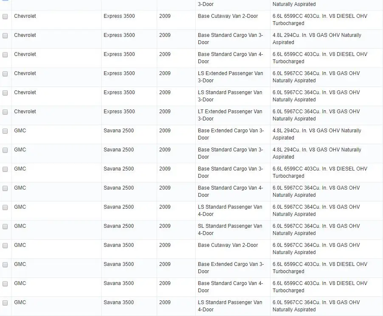Tick Savana 2500 Base Standard Cargo 3-Door 4.8L checkbox
The width and height of the screenshot is (383, 316).
(x=5, y=150)
